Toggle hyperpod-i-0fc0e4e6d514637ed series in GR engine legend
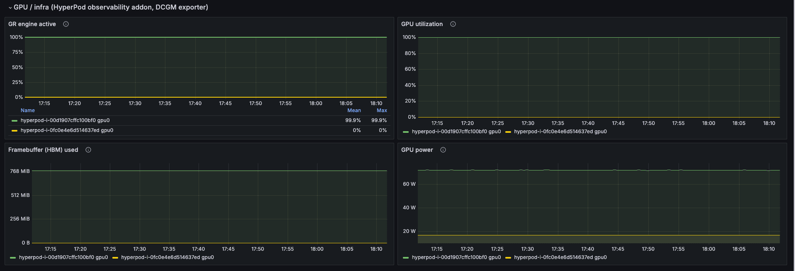 click(x=67, y=130)
